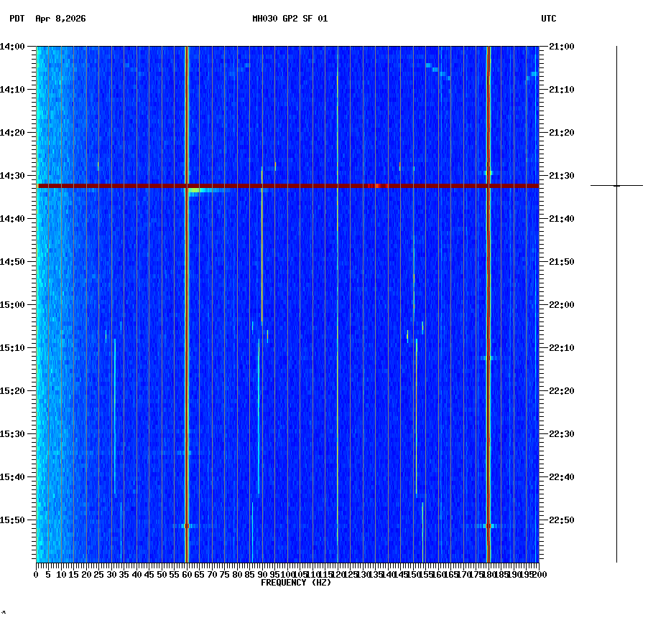Click the bright hotspot at 60 Hz near 22:51
Screen dimensions: 648x620
[187, 525]
